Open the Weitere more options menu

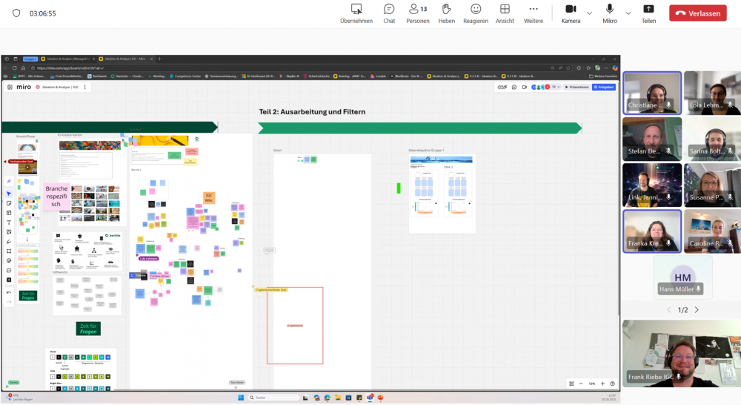point(534,13)
